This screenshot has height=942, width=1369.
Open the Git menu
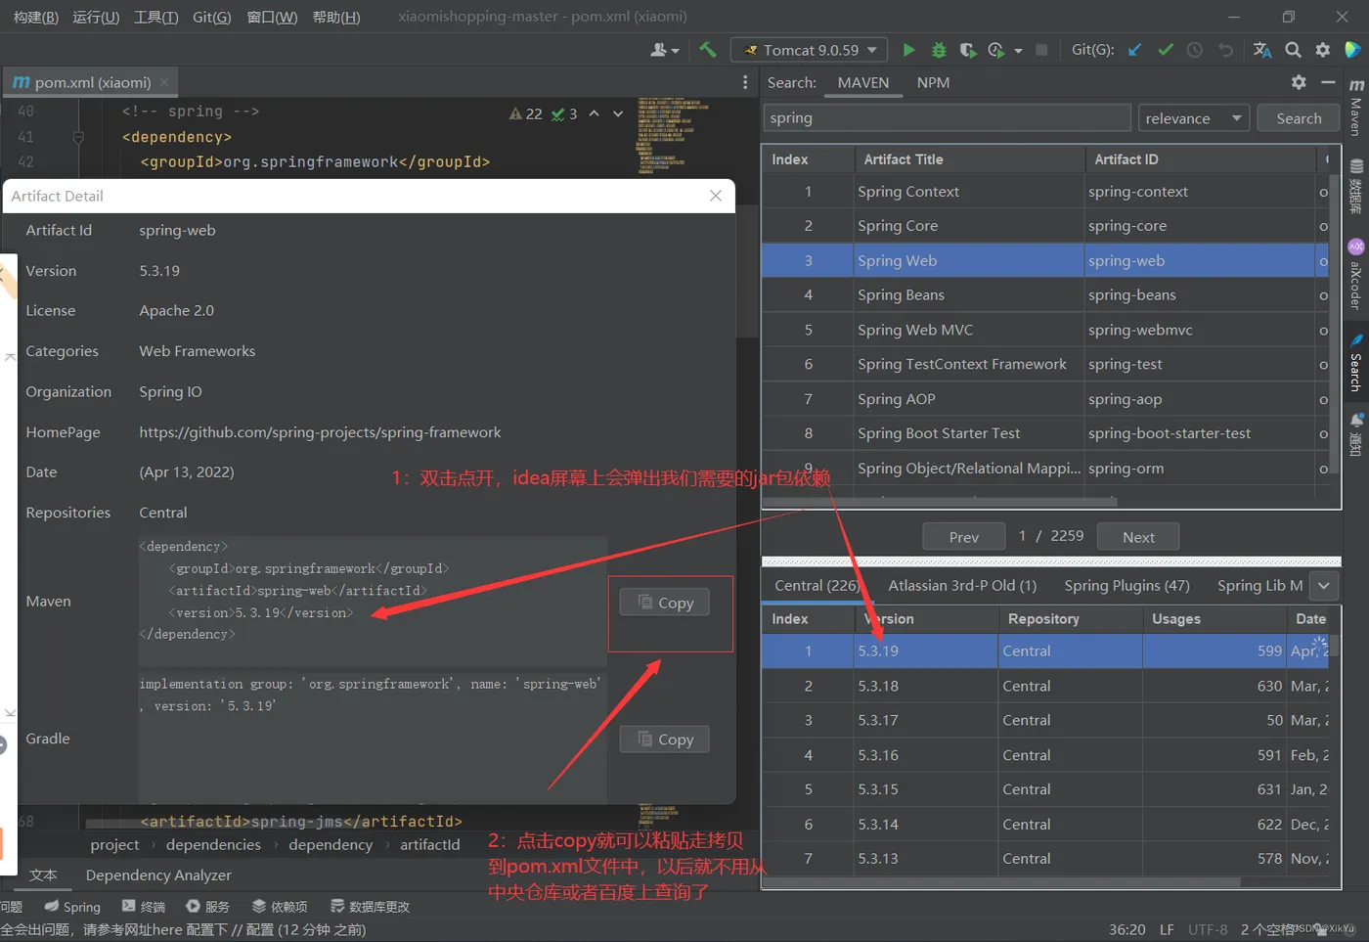[x=211, y=17]
